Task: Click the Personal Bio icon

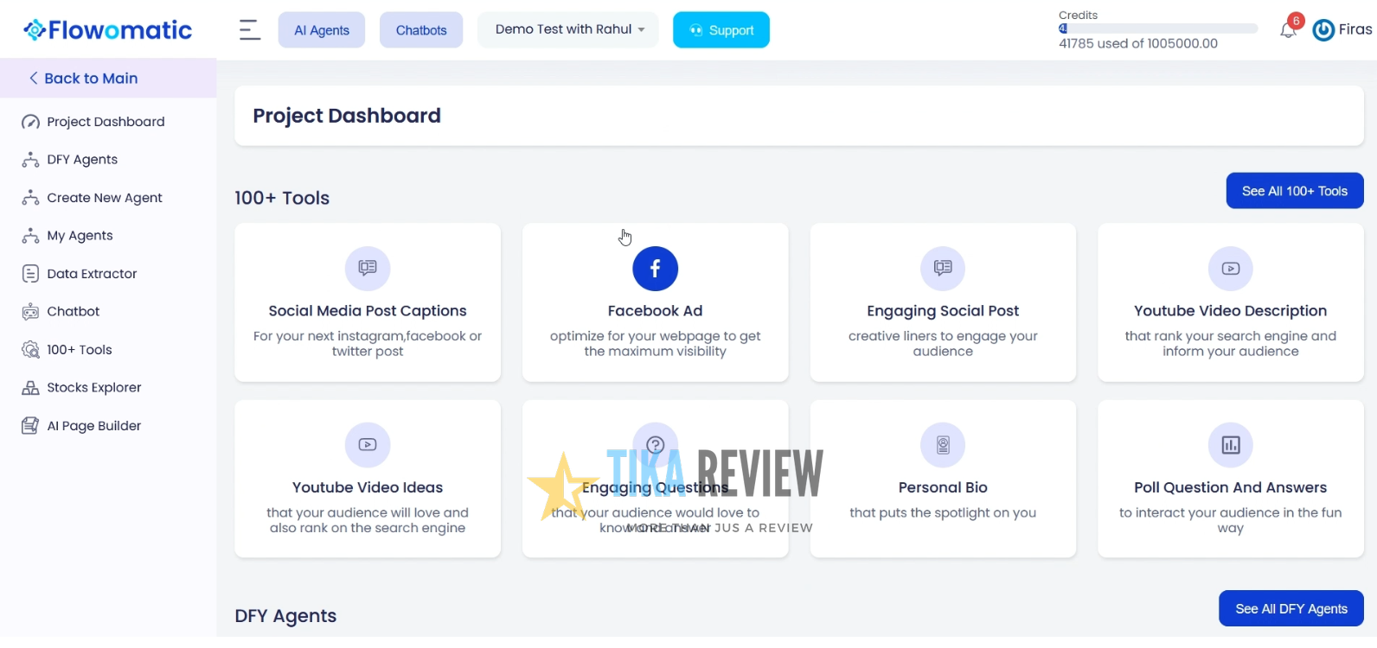Action: (x=943, y=445)
